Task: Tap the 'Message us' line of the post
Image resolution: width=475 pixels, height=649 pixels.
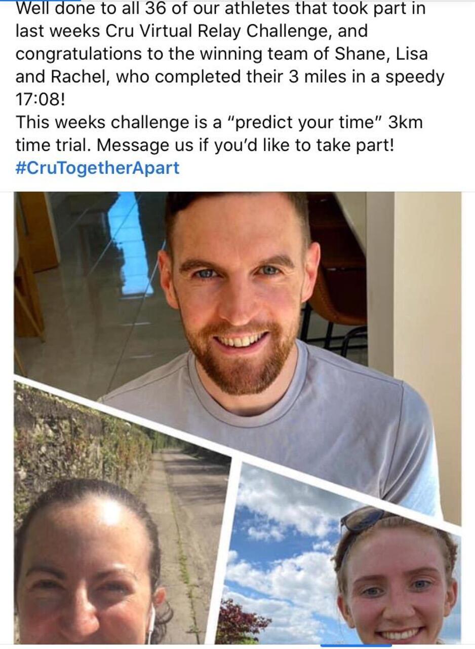Action: tap(205, 145)
